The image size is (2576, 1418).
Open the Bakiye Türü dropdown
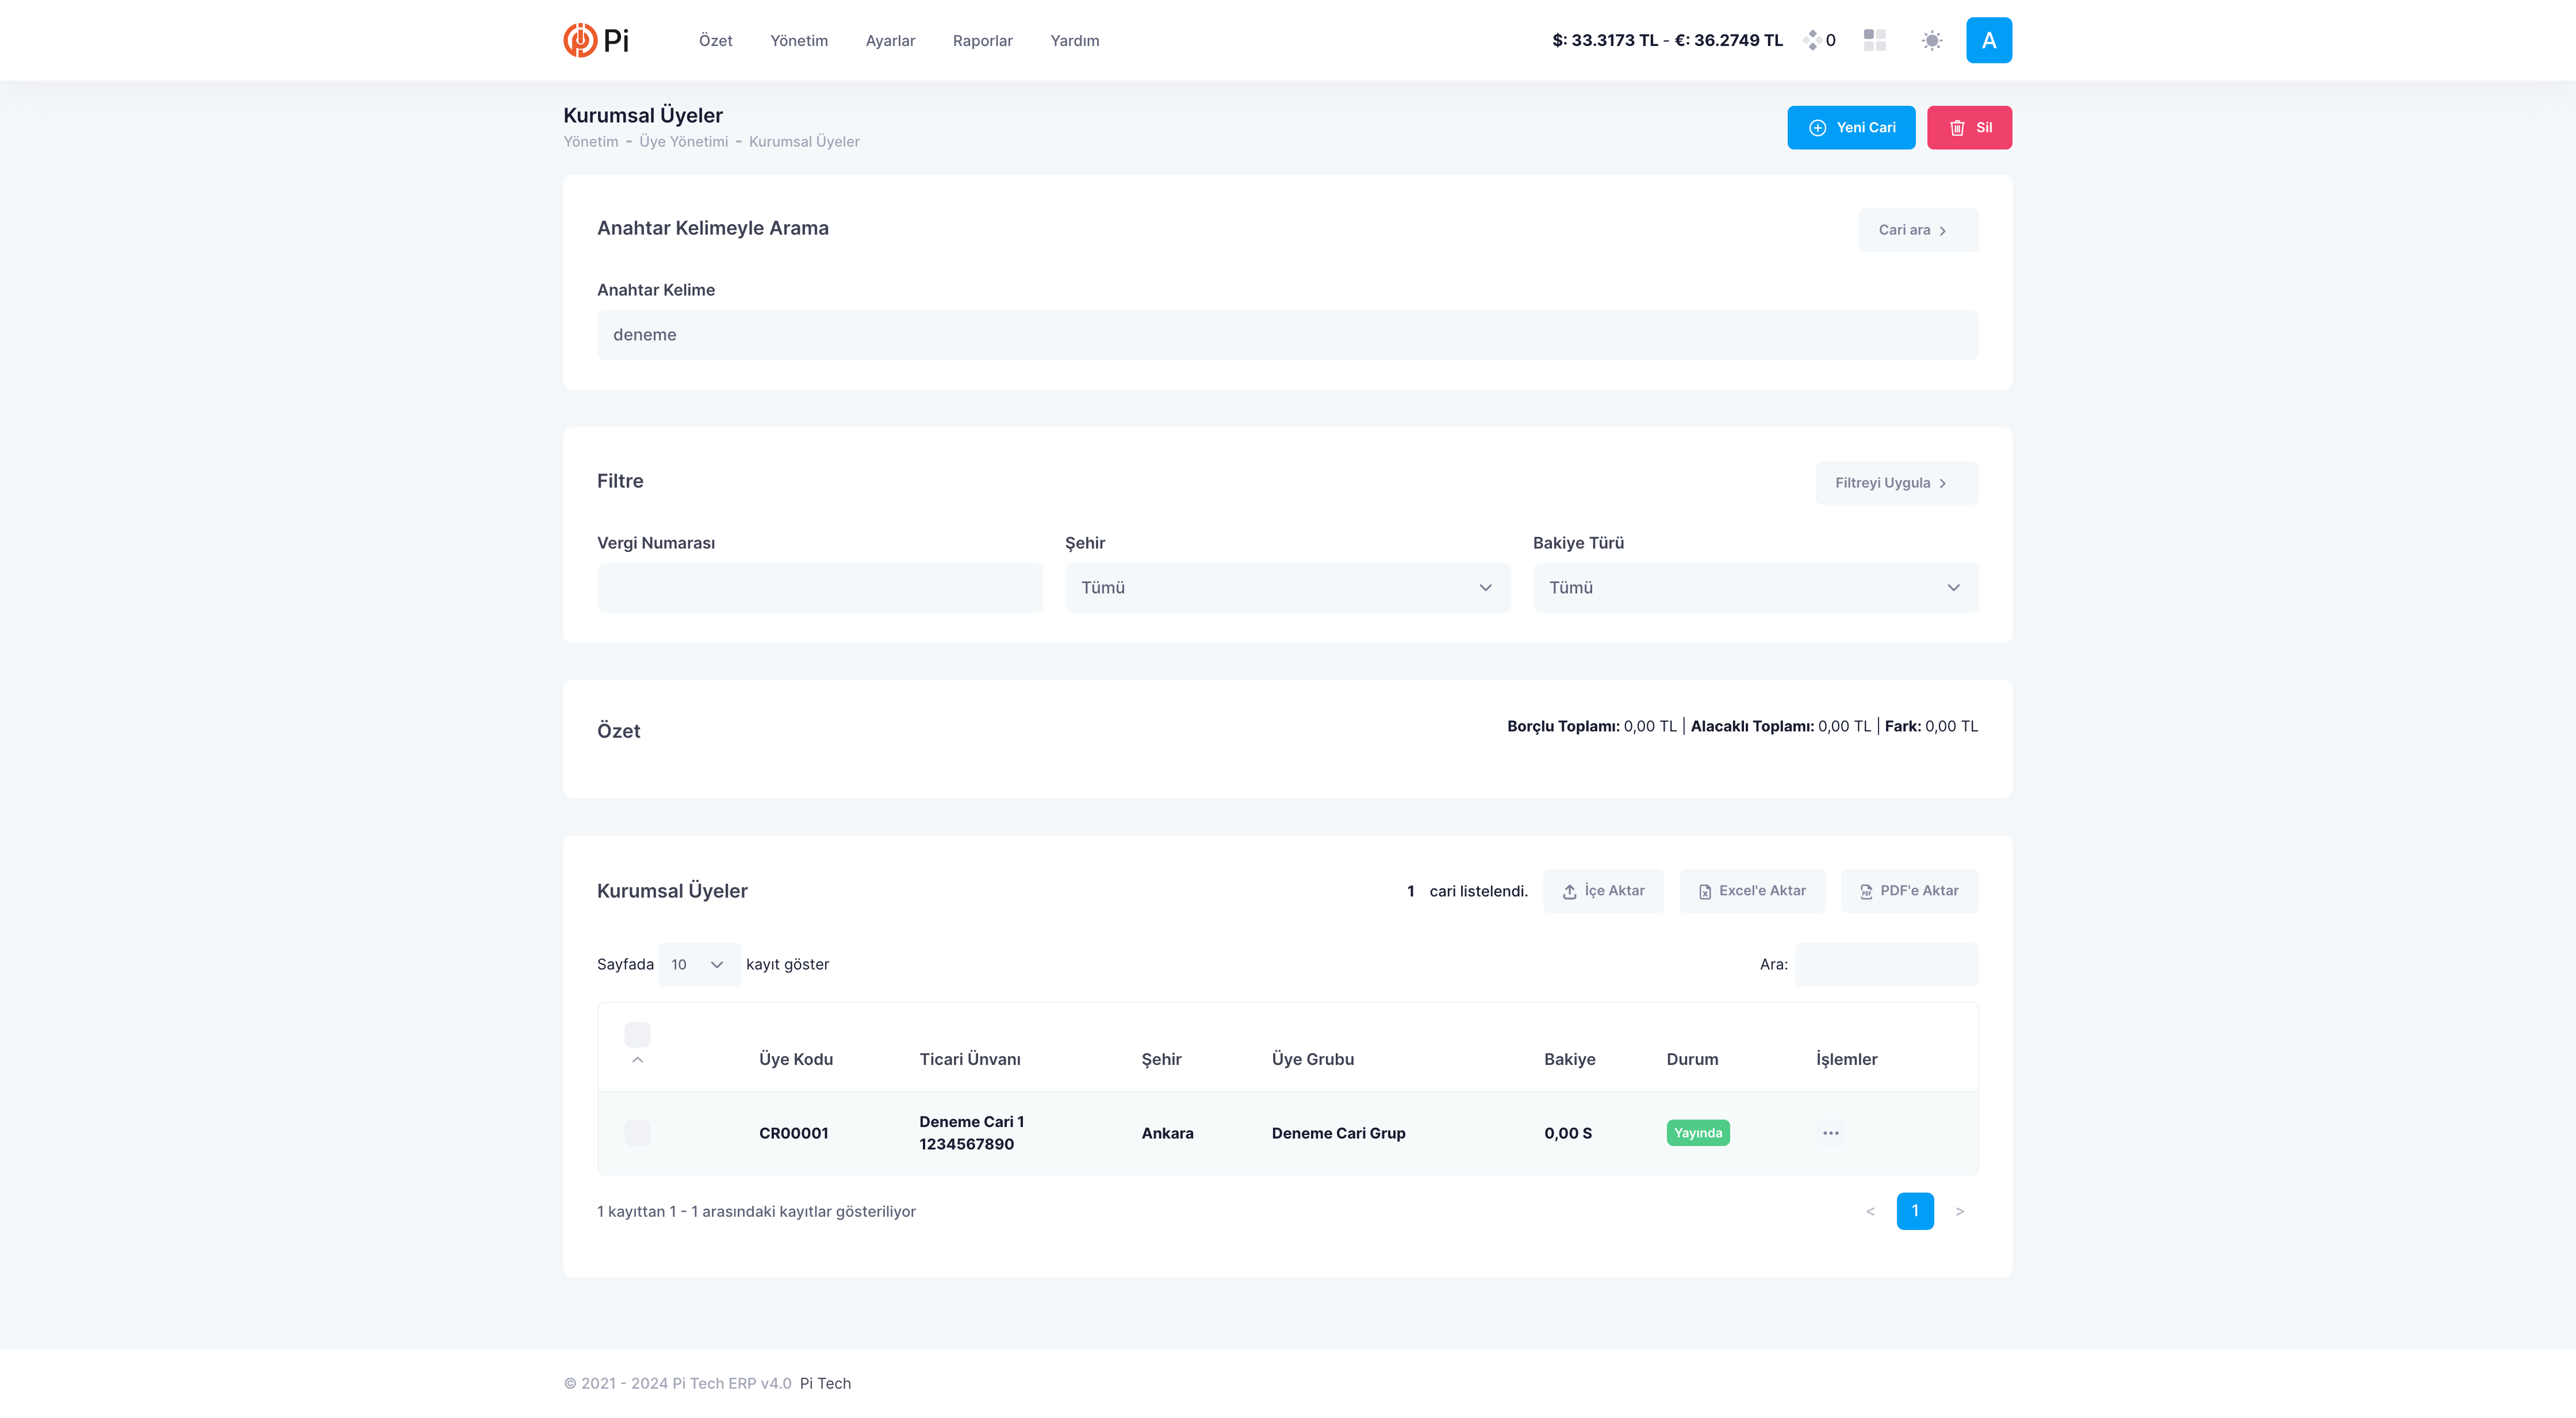pyautogui.click(x=1755, y=588)
